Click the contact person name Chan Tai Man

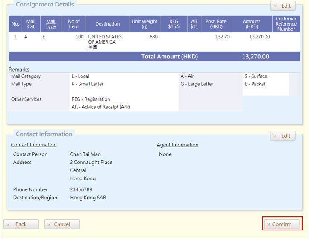point(85,154)
